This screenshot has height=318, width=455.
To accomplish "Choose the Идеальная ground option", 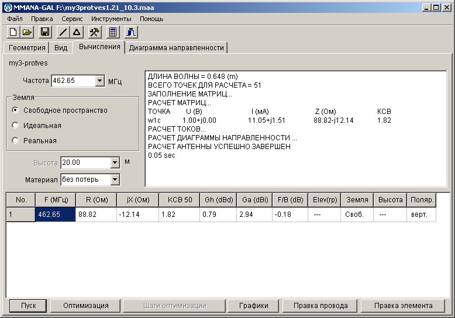I will click(x=16, y=125).
